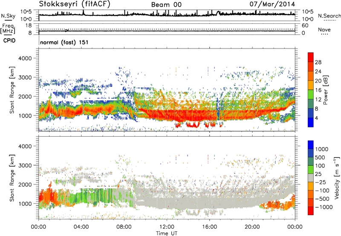The width and height of the screenshot is (341, 236).
Task: Click the normal (fast) 151 mode text
Action: click(x=64, y=42)
